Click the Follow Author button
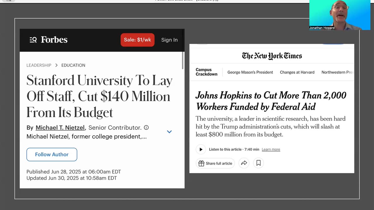 click(x=52, y=155)
